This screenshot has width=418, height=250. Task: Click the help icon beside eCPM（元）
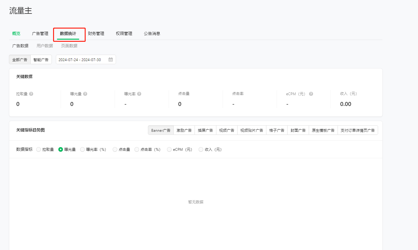tap(311, 94)
